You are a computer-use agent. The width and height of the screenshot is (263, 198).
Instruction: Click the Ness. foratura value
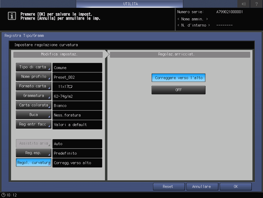click(x=77, y=115)
